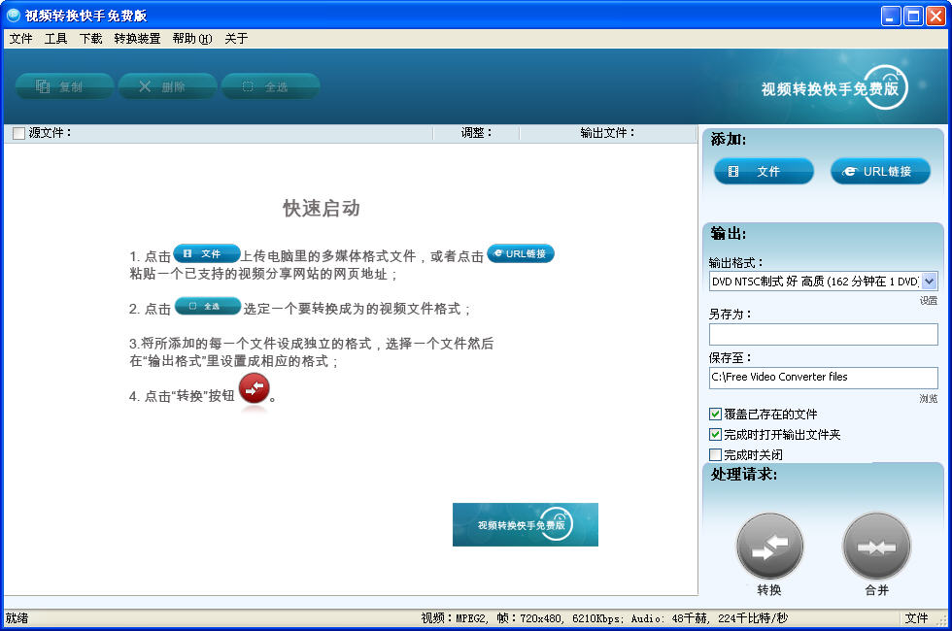Click the 快速启动 heading

[x=322, y=208]
